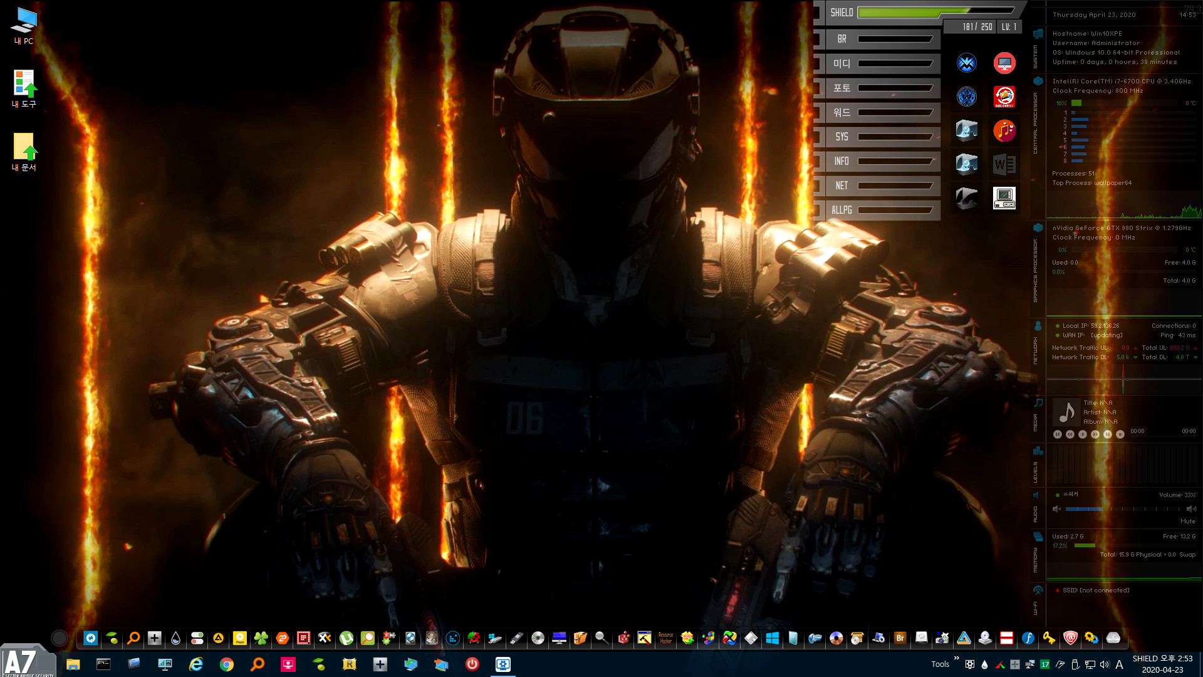Open File Explorer on the taskbar
Image resolution: width=1203 pixels, height=677 pixels.
pyautogui.click(x=73, y=664)
